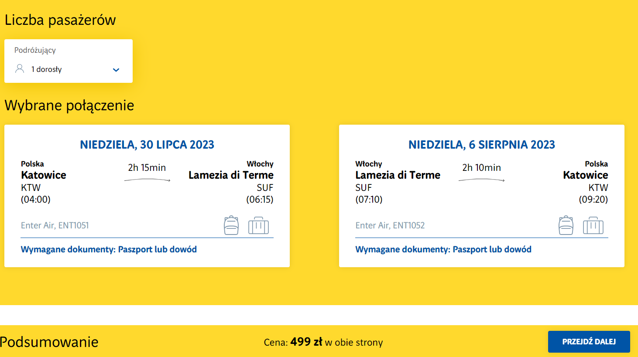Open required documents link for 6 sierpnia flight

point(443,249)
